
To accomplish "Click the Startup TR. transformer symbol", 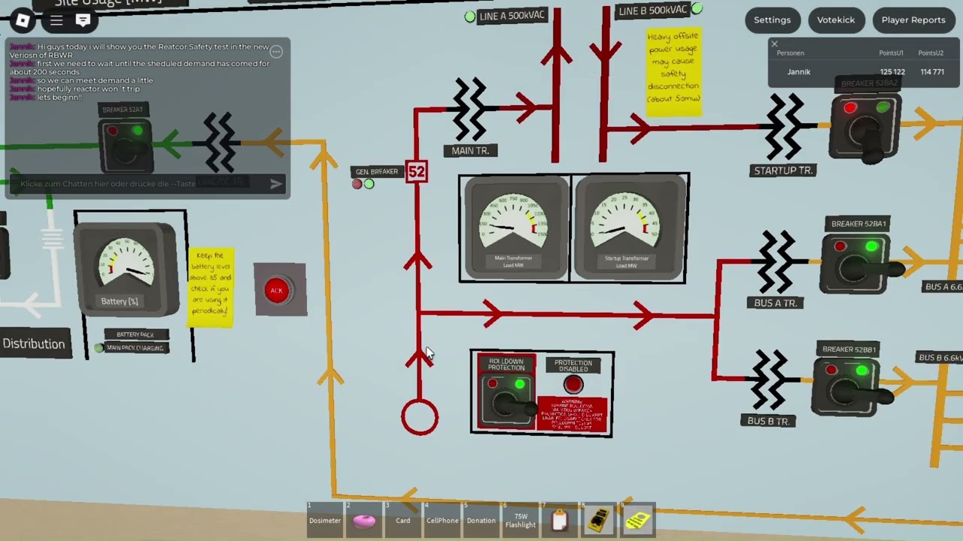I will 785,128.
